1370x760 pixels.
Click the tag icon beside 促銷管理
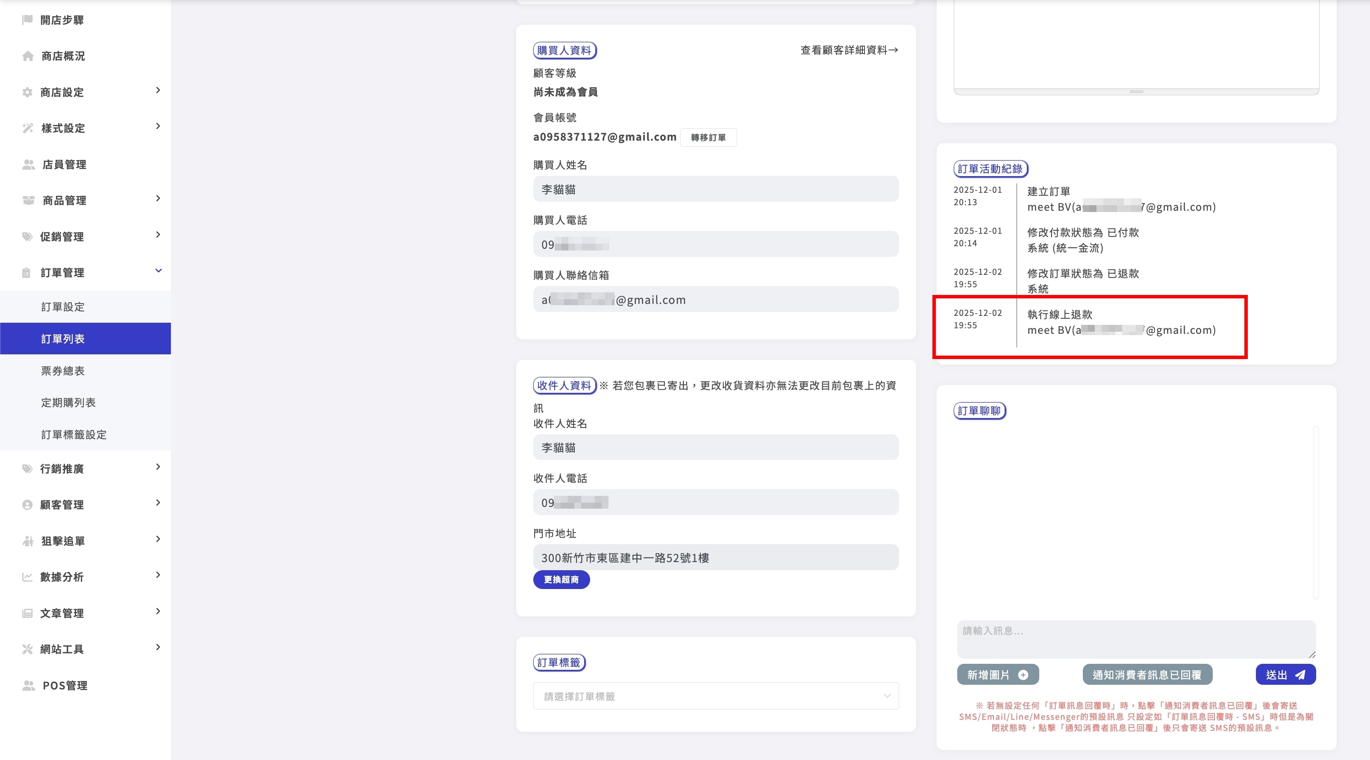[x=27, y=236]
